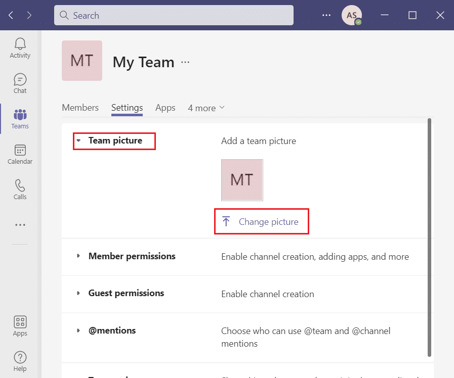
Task: Open Apps in the left sidebar
Action: 20,326
